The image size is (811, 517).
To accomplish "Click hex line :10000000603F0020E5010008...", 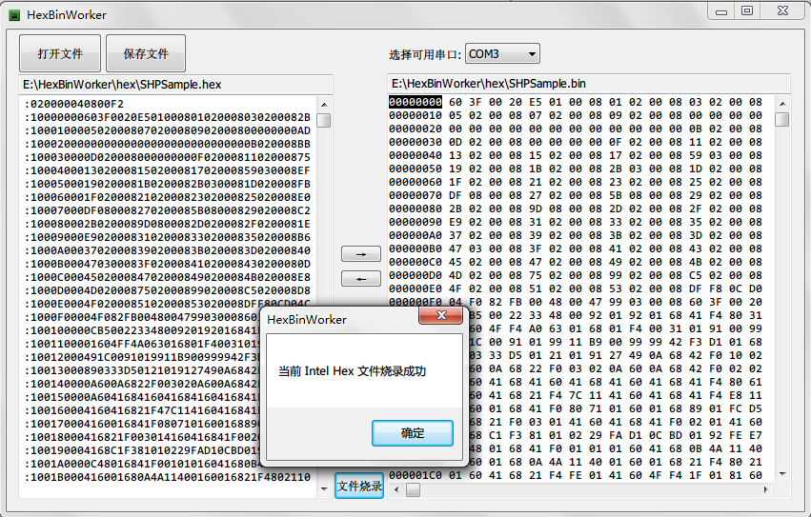I will (x=167, y=117).
